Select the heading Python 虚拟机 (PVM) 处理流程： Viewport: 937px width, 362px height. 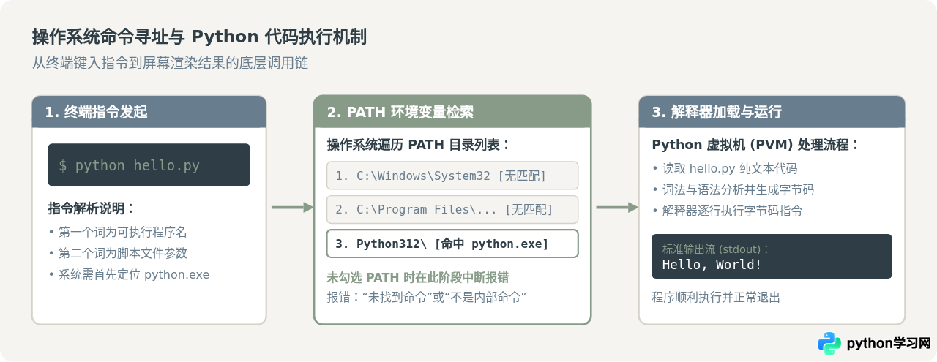pos(755,145)
